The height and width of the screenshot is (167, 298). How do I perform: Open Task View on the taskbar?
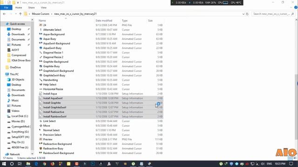(20, 164)
